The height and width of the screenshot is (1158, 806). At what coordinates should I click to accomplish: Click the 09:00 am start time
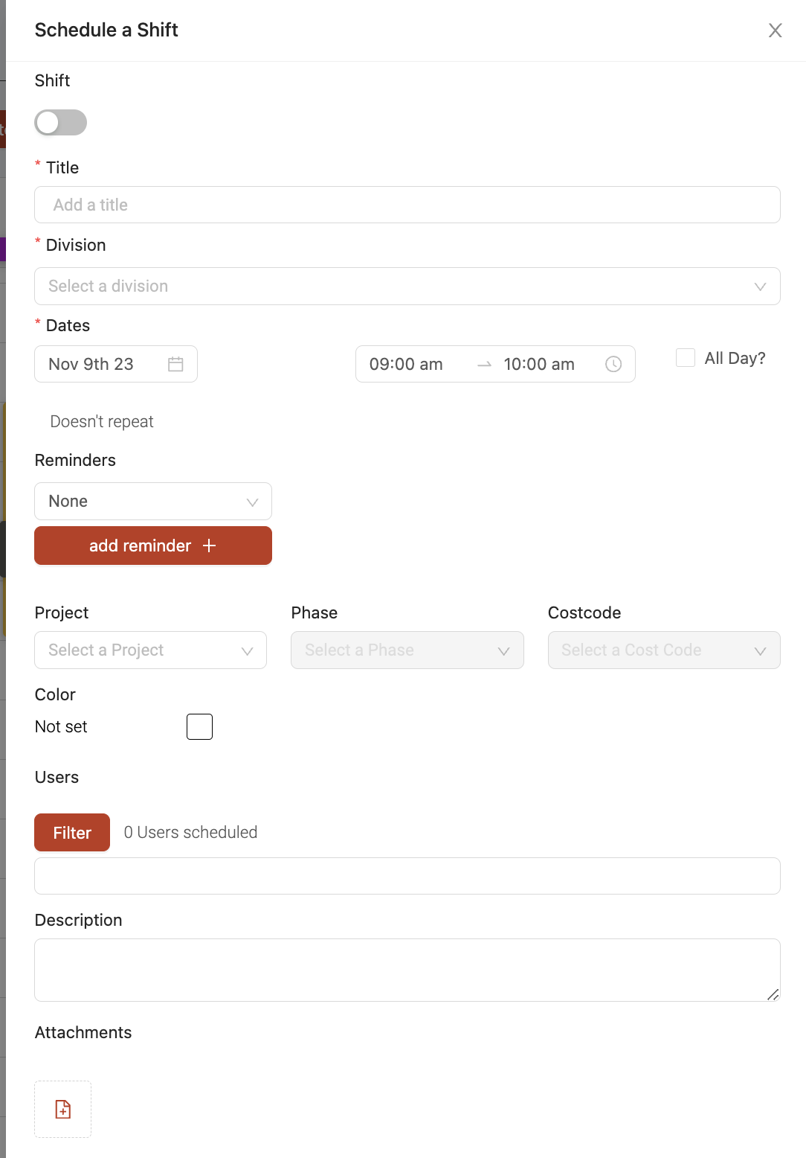pyautogui.click(x=406, y=365)
